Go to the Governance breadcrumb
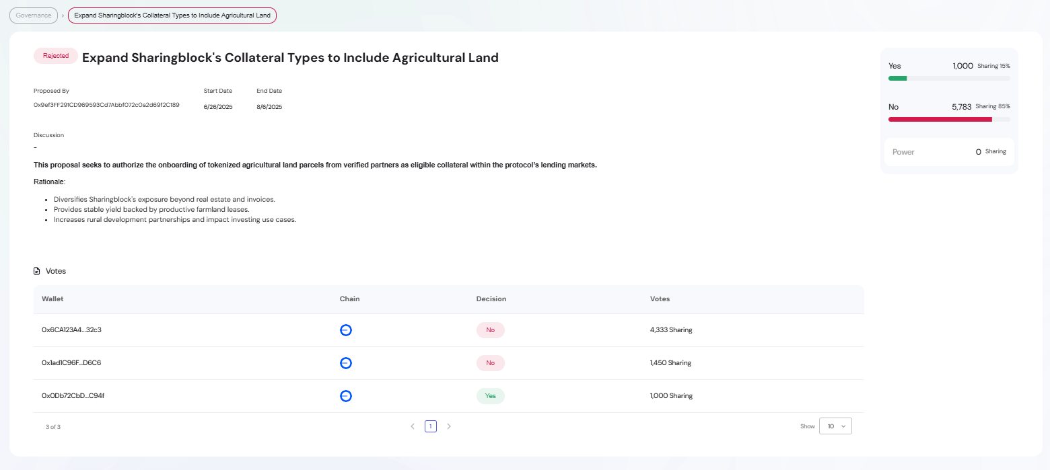Screen dimensions: 1050x470 click(x=33, y=15)
